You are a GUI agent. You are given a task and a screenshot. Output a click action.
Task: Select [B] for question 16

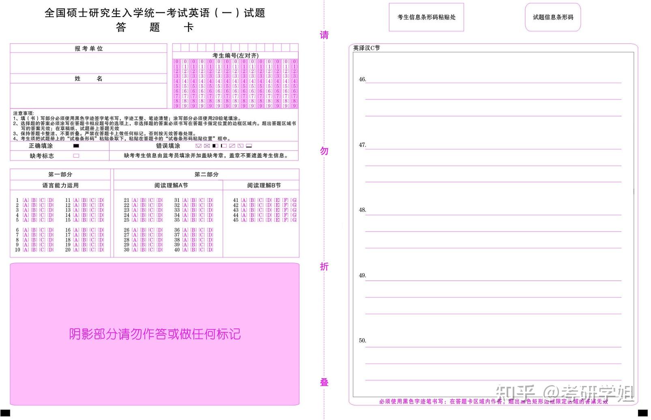point(84,230)
